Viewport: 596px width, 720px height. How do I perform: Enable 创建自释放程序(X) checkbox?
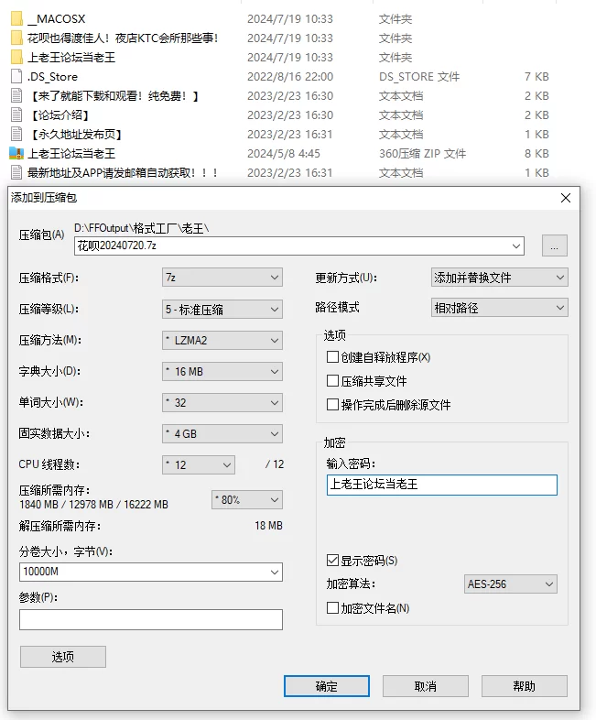[332, 356]
